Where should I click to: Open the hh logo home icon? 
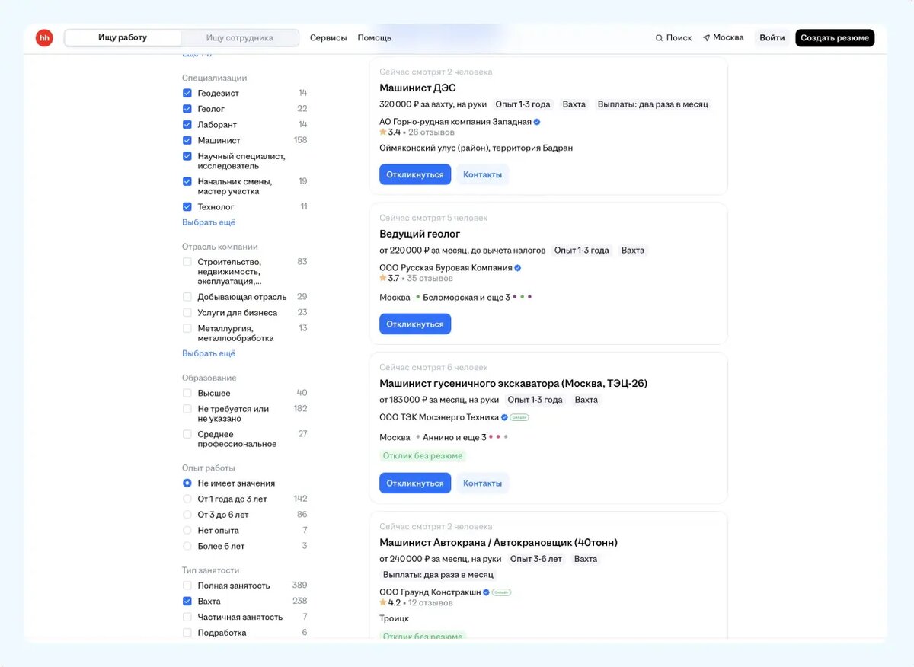(44, 37)
